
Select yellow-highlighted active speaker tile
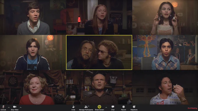(x=99, y=52)
